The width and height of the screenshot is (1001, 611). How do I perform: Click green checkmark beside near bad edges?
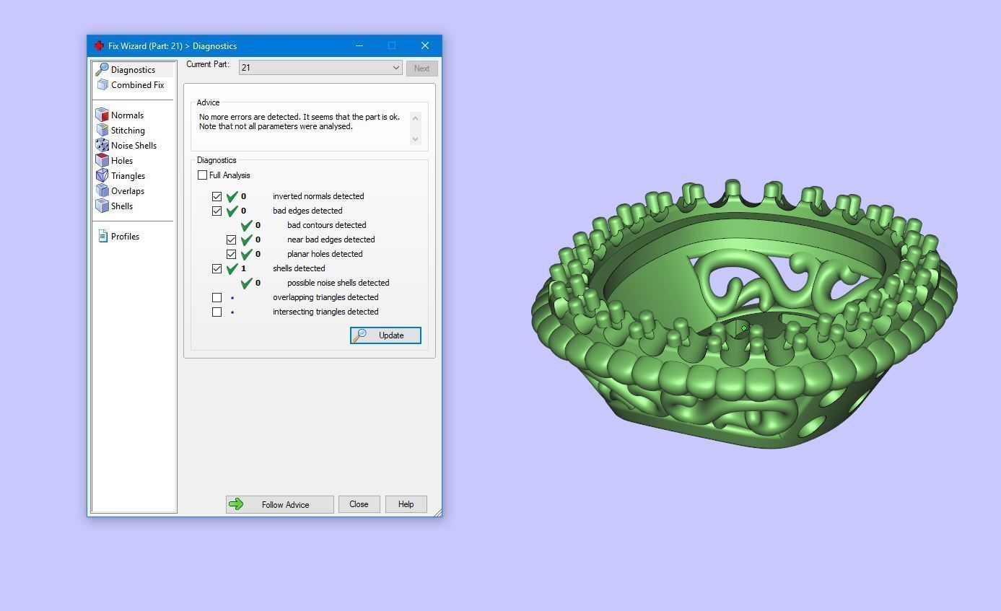[247, 239]
